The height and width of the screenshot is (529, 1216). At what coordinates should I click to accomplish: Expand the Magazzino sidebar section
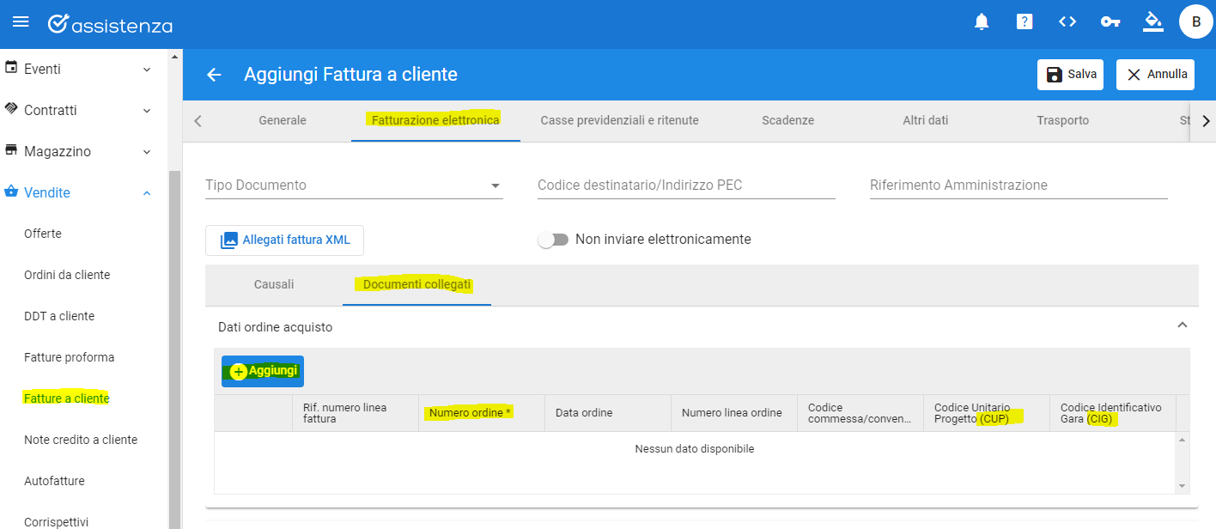tap(147, 152)
